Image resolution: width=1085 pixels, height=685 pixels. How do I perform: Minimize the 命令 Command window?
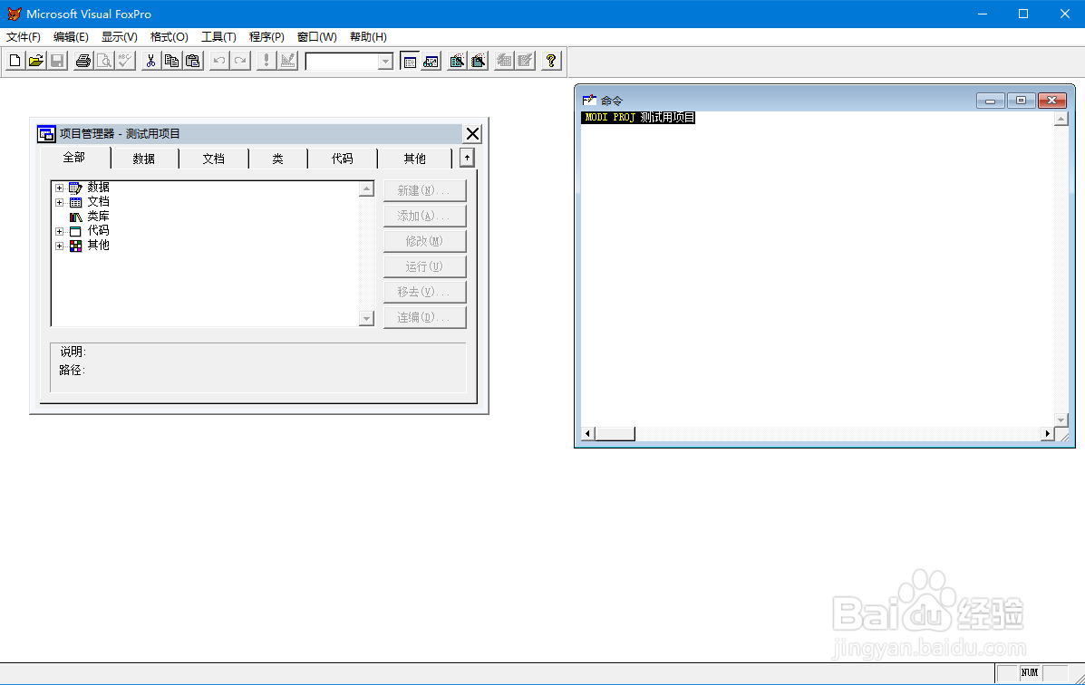990,101
